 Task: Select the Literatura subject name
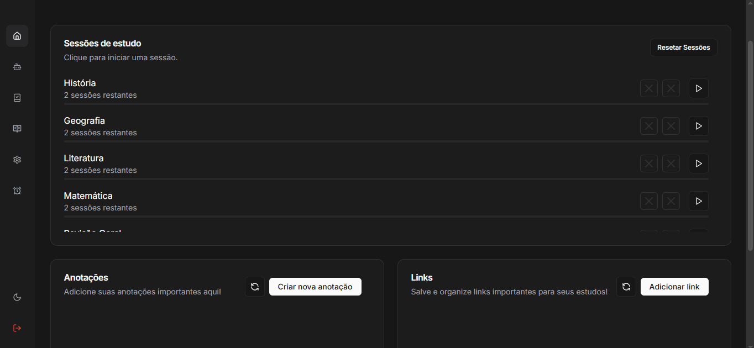(83, 158)
